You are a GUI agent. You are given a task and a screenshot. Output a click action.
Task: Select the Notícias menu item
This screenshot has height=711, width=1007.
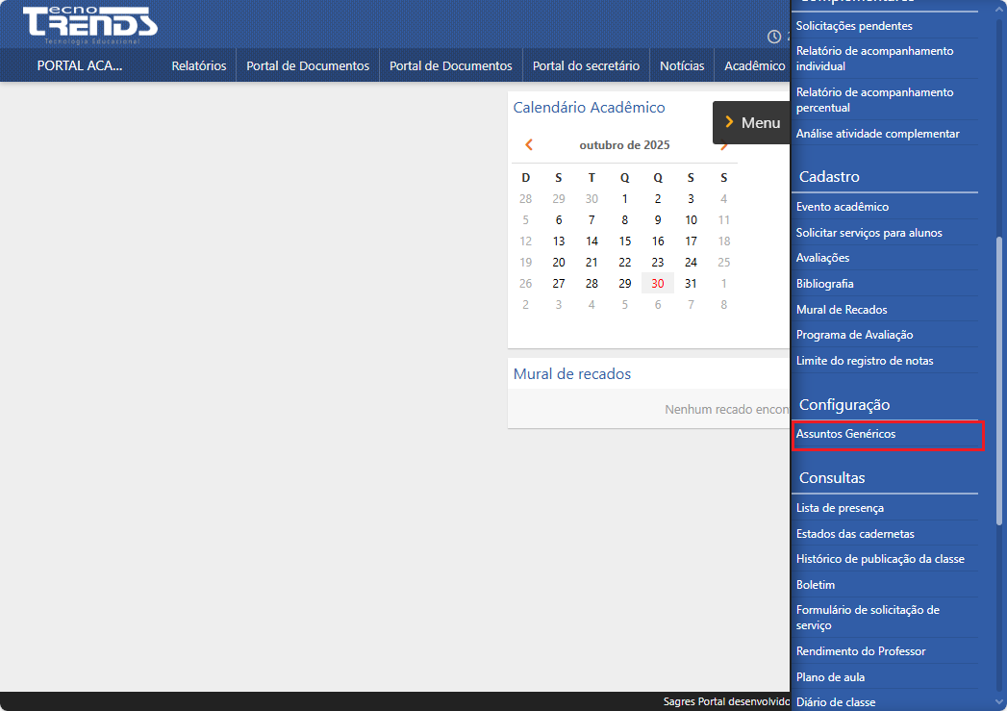pos(681,64)
